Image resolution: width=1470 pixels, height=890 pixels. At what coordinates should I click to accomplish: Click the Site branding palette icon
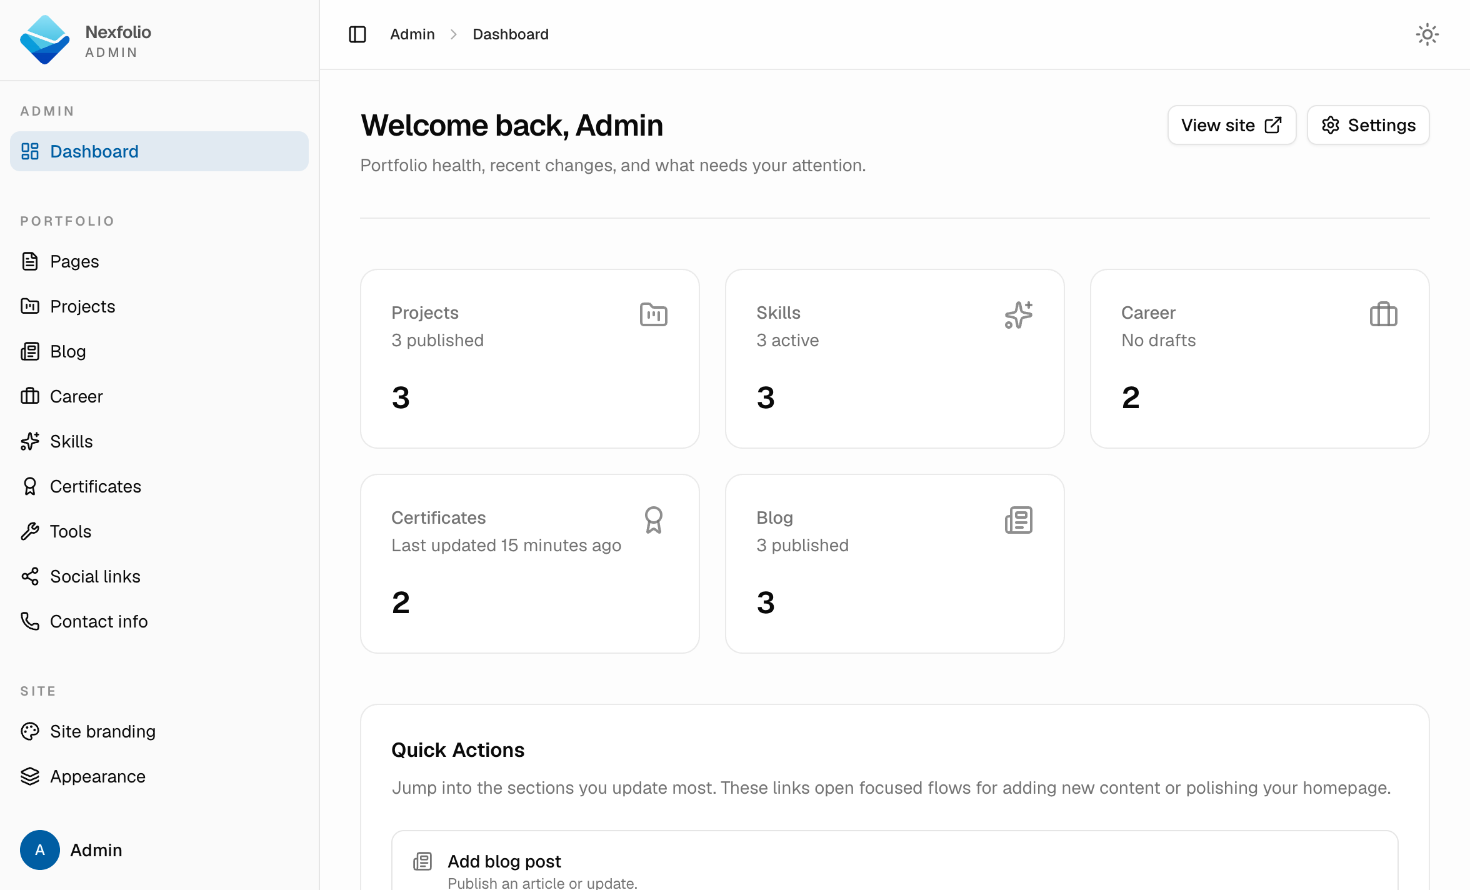tap(30, 731)
